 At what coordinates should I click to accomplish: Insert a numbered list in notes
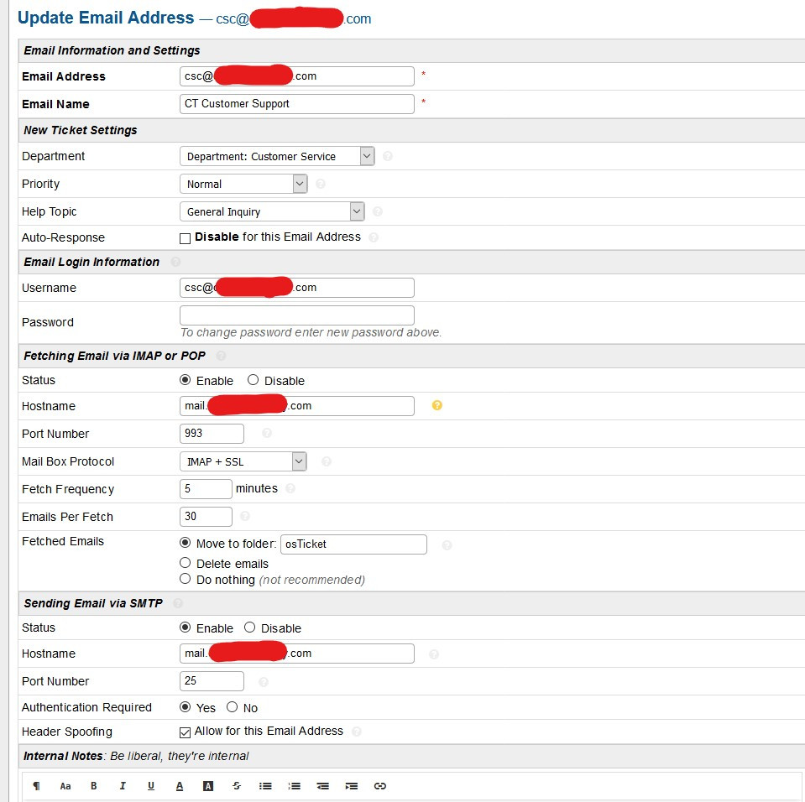click(x=294, y=786)
